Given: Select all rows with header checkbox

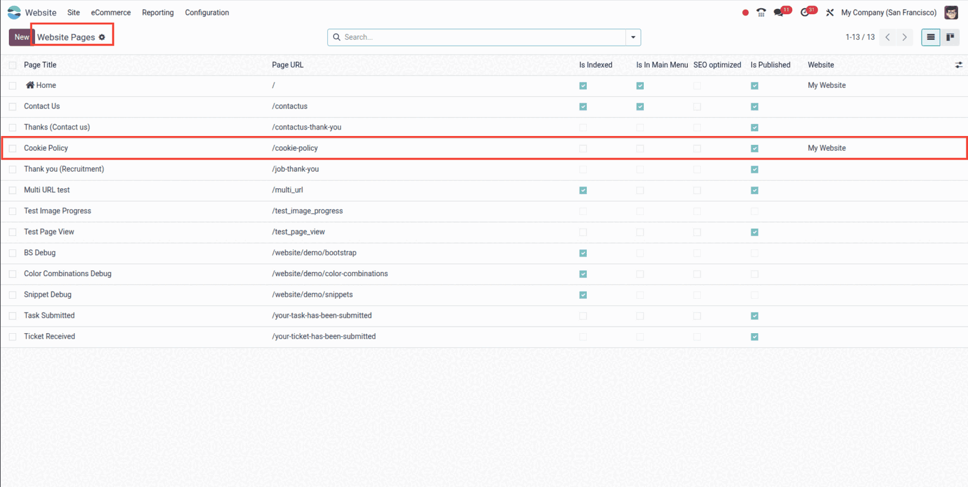Looking at the screenshot, I should click(12, 65).
